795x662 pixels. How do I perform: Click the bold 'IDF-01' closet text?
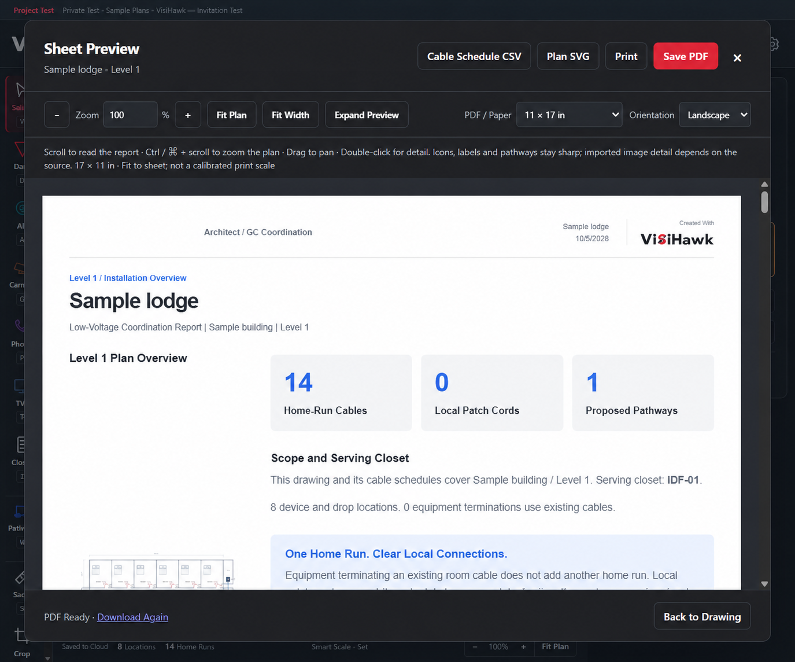click(x=683, y=480)
